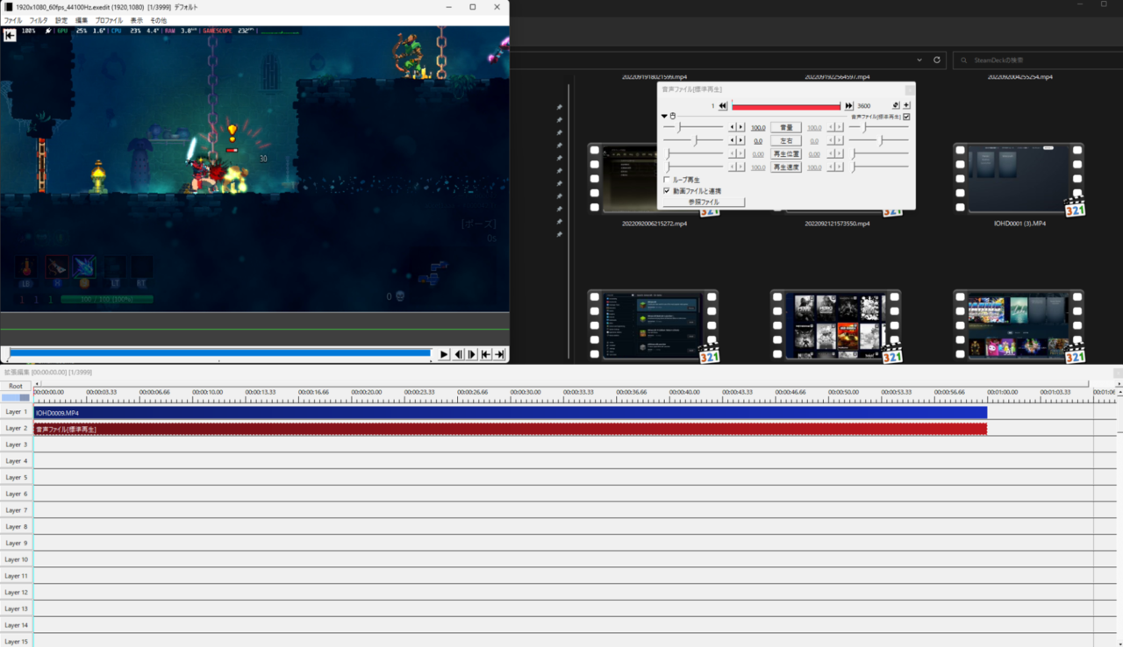Open the フィルタ menu
Image resolution: width=1123 pixels, height=647 pixels.
tap(39, 20)
